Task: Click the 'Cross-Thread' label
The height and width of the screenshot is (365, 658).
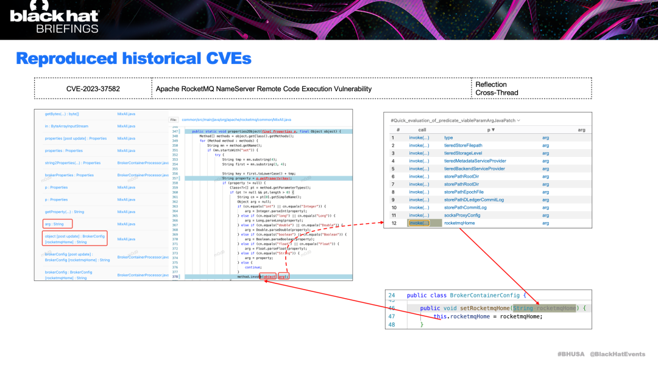Action: coord(497,93)
